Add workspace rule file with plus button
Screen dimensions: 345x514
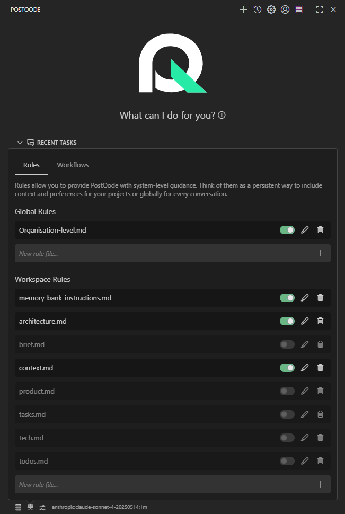coord(320,484)
